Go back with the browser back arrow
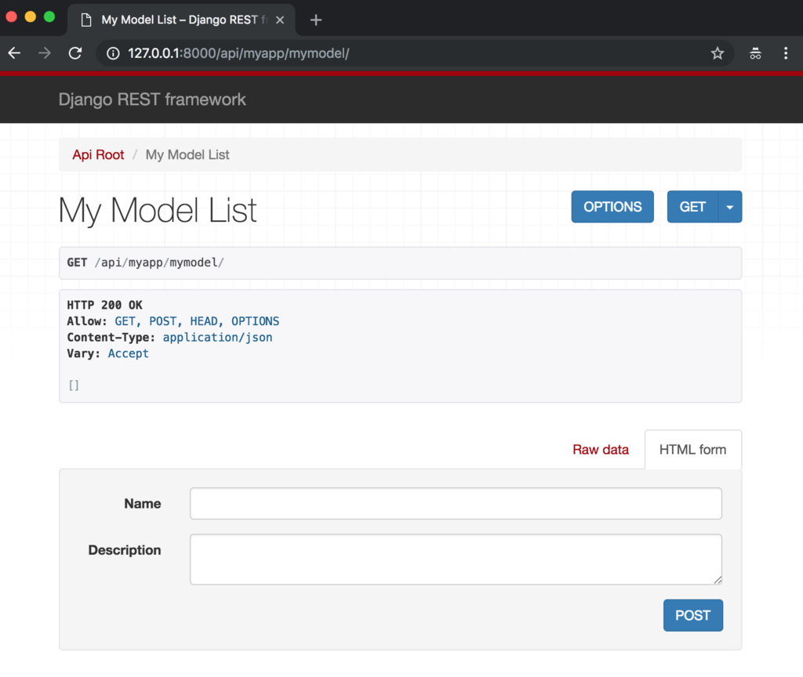The width and height of the screenshot is (803, 677). tap(14, 52)
